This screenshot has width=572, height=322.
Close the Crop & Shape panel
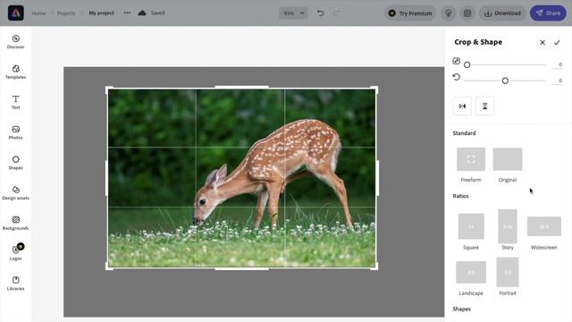543,42
